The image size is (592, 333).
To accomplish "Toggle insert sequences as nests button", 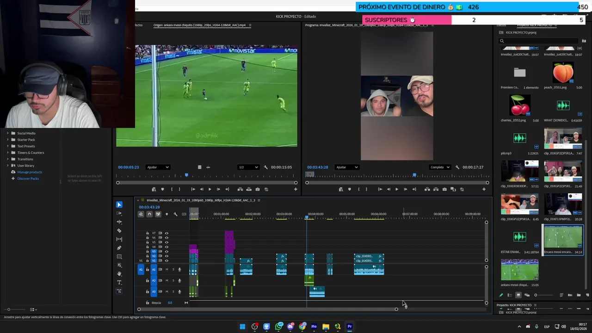I will coord(141,214).
